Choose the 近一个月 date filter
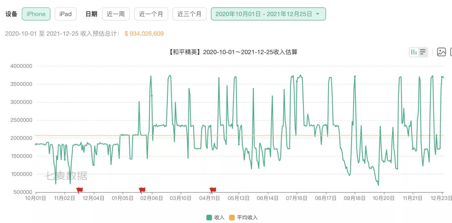Screen dimensions: 452x223 click(151, 14)
